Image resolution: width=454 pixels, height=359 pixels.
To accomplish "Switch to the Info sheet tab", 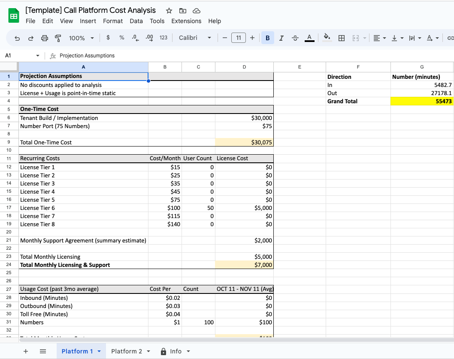I will [176, 351].
